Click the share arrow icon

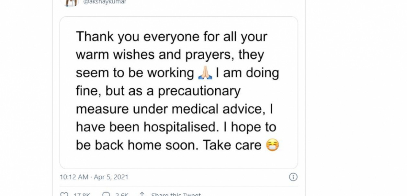click(142, 195)
